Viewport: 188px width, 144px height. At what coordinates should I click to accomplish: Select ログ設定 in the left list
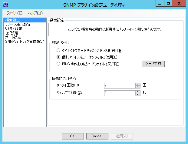[25, 33]
